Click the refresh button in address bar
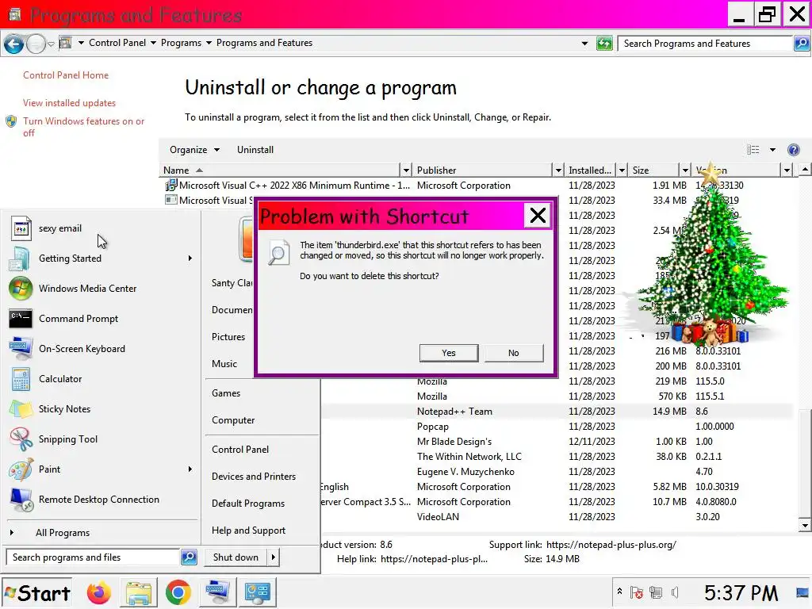The image size is (812, 609). click(x=604, y=44)
